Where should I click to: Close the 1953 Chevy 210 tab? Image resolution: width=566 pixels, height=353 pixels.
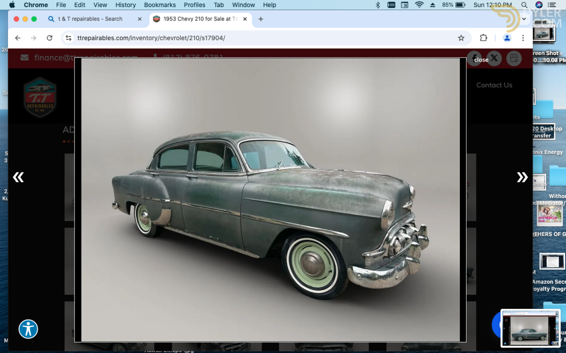[x=245, y=19]
